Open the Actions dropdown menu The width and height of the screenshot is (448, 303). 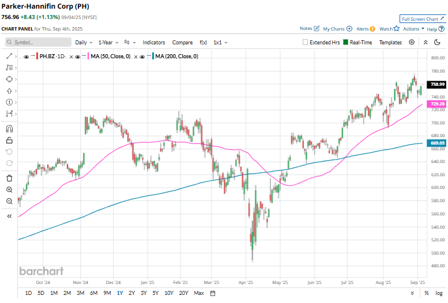(x=413, y=29)
